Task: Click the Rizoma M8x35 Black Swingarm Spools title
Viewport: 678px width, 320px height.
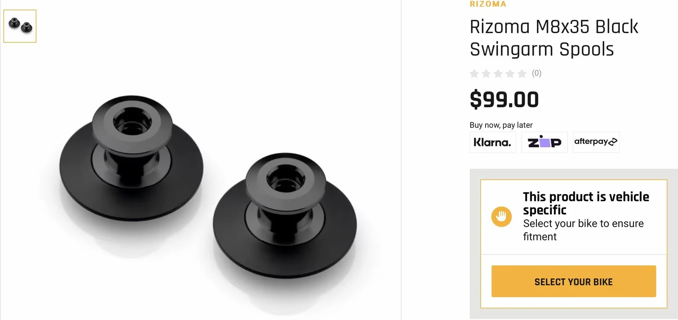Action: tap(554, 38)
